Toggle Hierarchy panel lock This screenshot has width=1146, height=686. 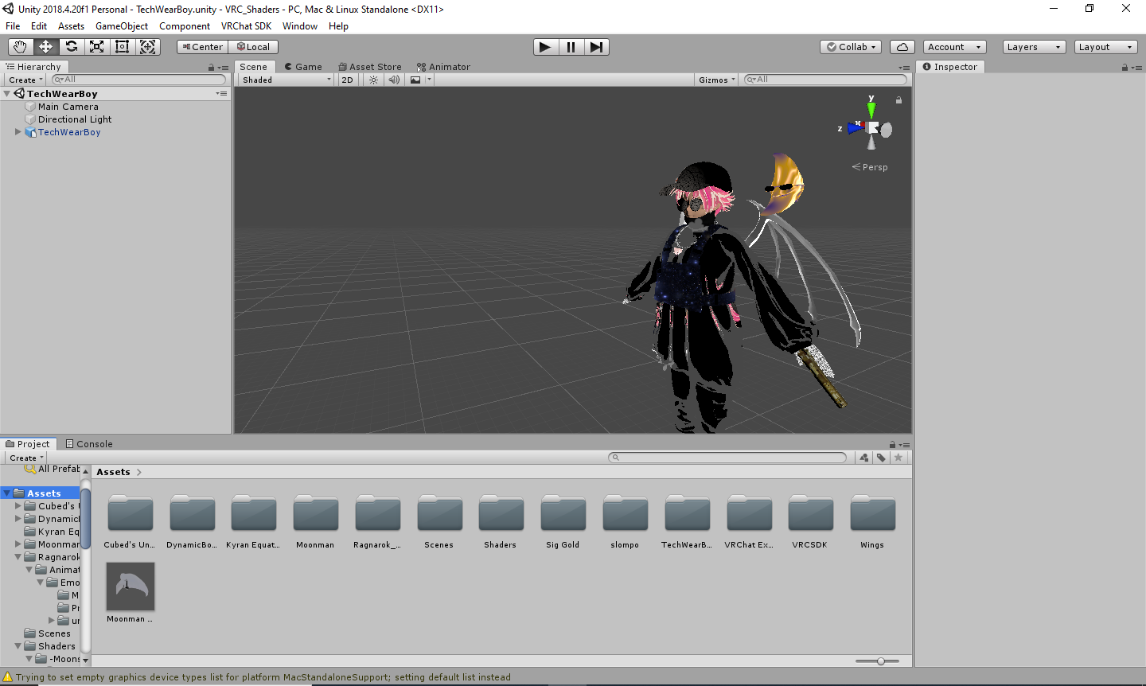212,68
